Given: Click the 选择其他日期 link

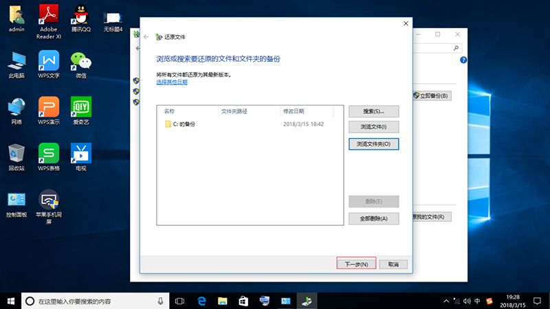Looking at the screenshot, I should (172, 82).
